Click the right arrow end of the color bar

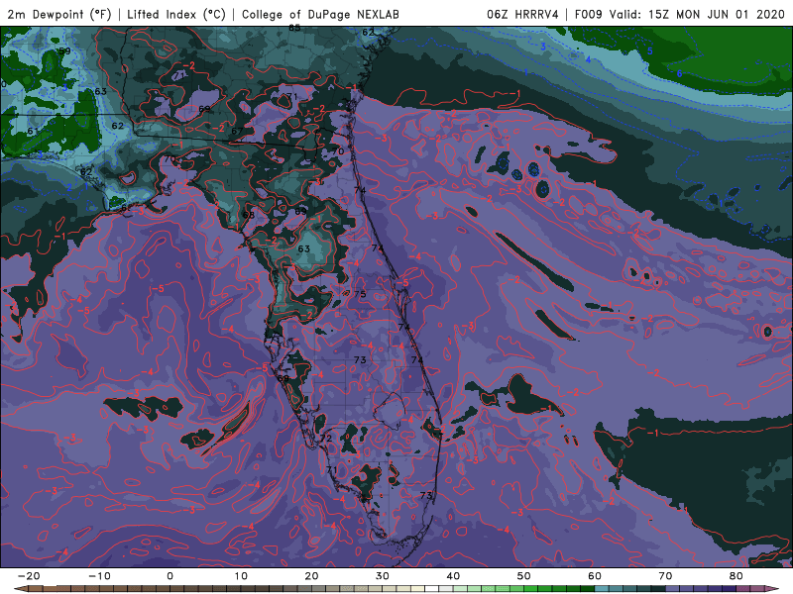pyautogui.click(x=772, y=589)
